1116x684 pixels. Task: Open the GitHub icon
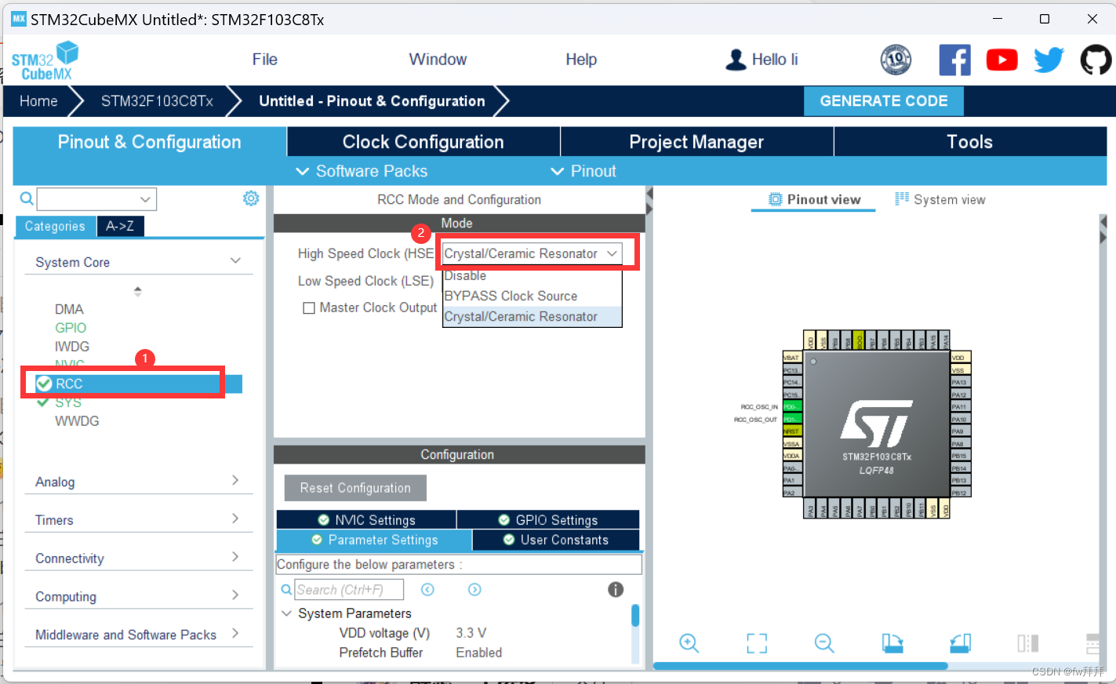tap(1096, 60)
